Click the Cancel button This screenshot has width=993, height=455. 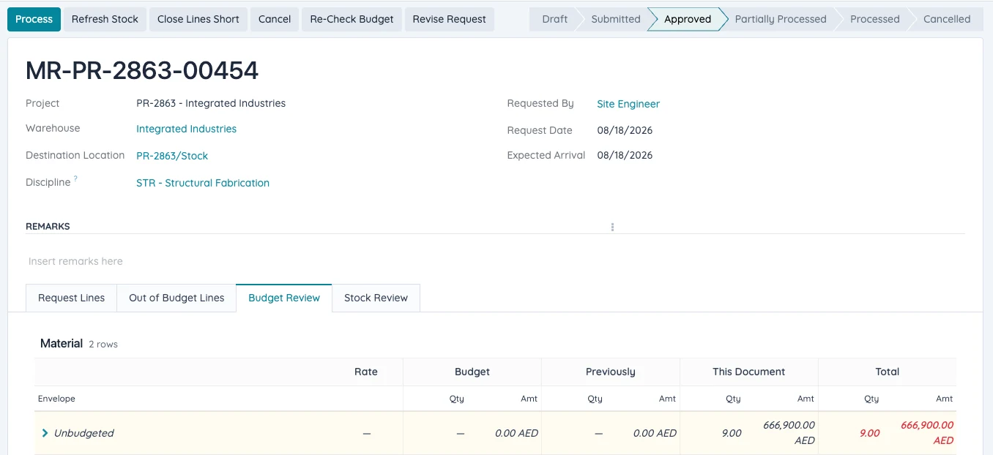click(x=275, y=19)
